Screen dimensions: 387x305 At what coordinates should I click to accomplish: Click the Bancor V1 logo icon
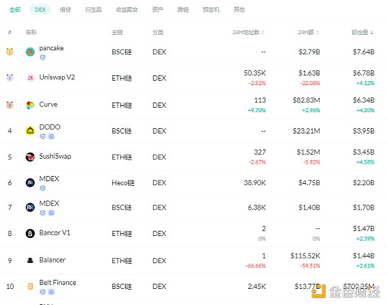click(30, 233)
